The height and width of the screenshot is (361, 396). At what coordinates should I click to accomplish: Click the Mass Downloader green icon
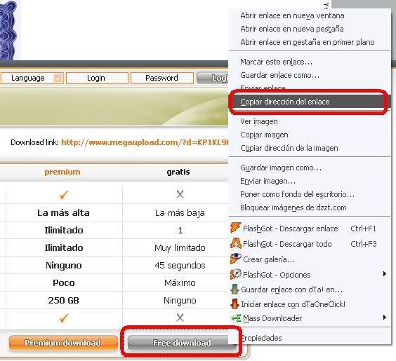pyautogui.click(x=236, y=318)
